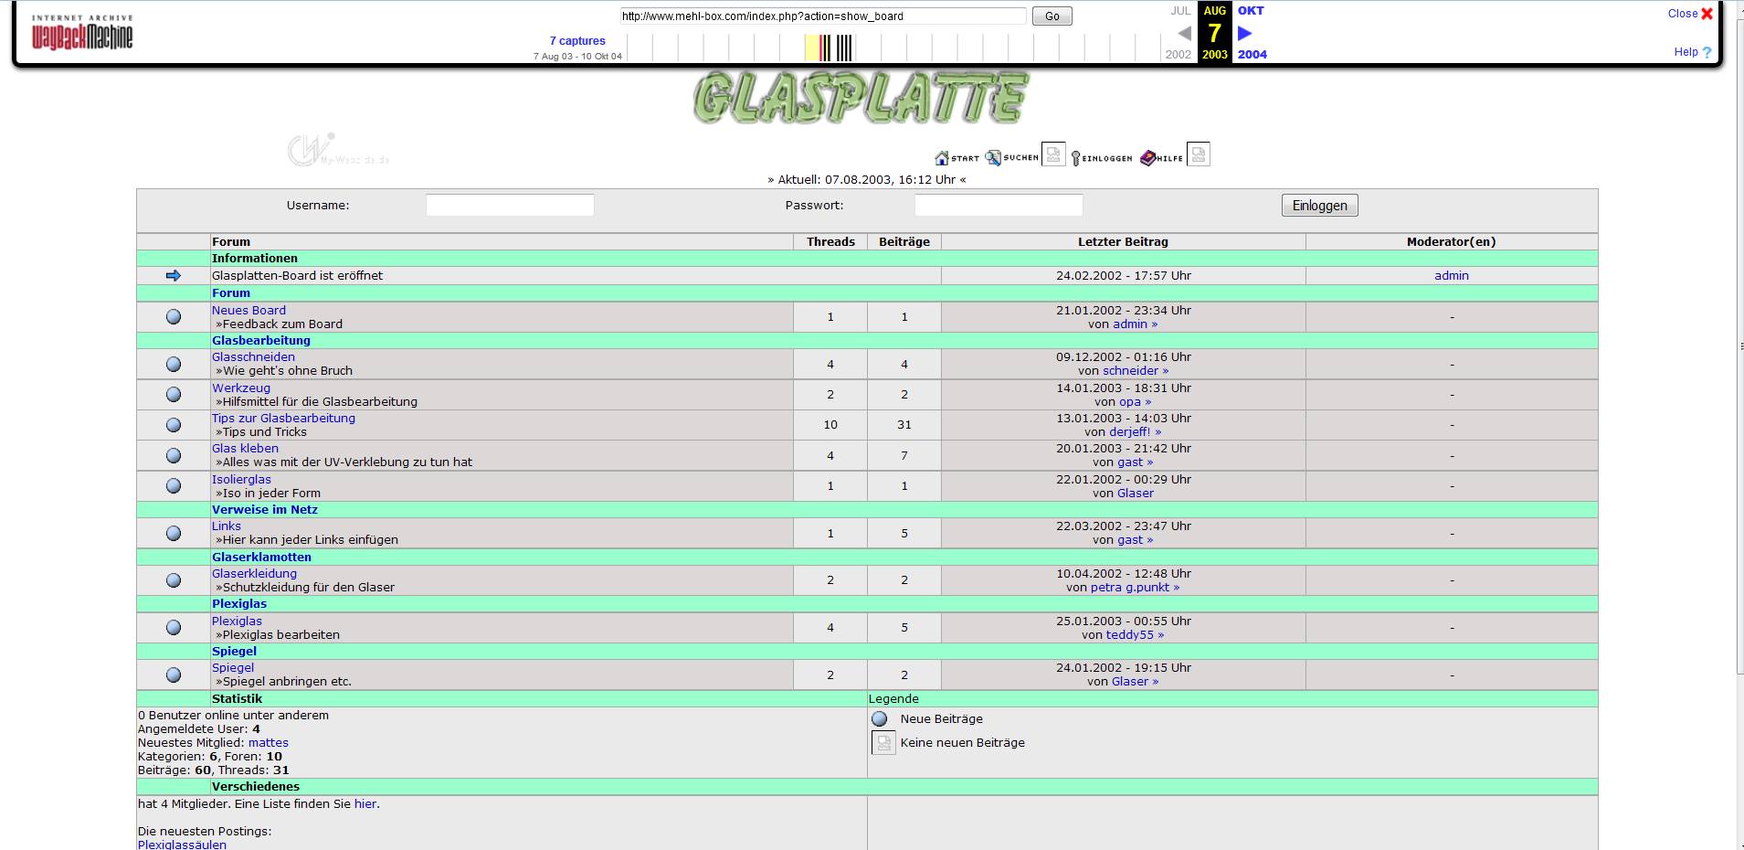
Task: Click the Wayback URL address field
Action: click(x=822, y=16)
